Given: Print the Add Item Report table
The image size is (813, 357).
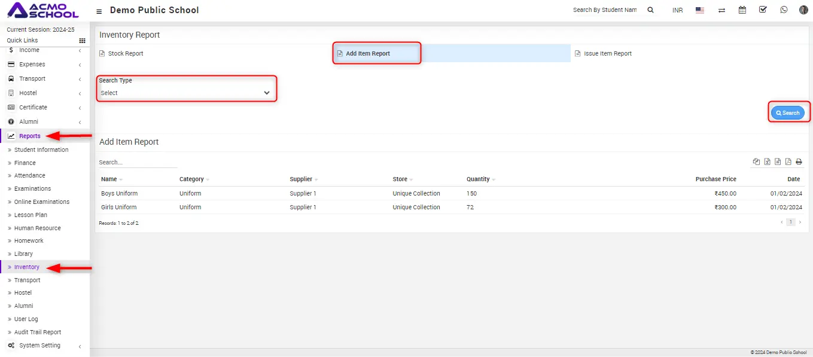Looking at the screenshot, I should (x=799, y=162).
